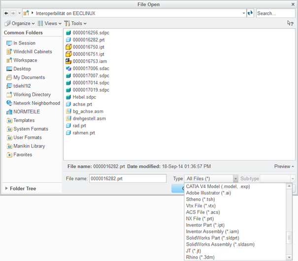Choose NX File (*.prt) type

click(200, 219)
